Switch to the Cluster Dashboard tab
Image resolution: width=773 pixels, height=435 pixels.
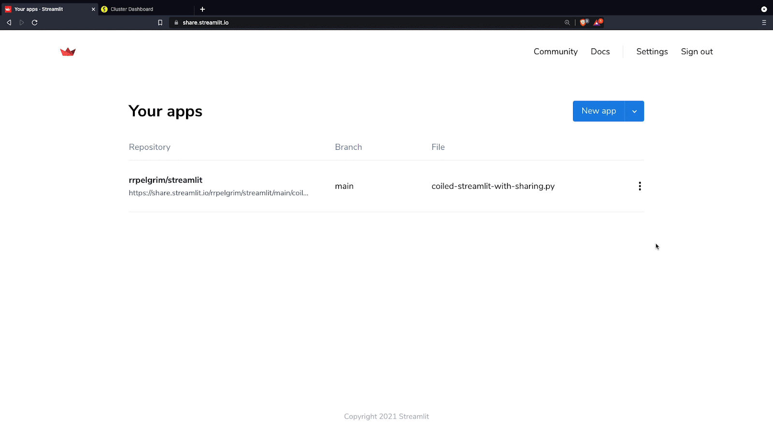pos(132,9)
